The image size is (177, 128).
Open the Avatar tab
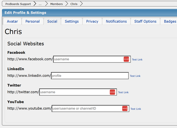point(12,21)
